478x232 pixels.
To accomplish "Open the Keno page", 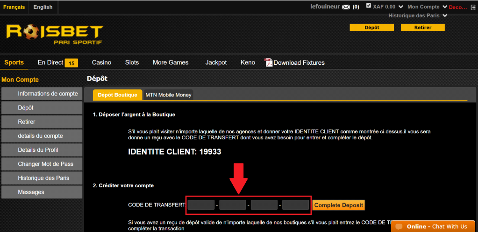I will coord(248,62).
